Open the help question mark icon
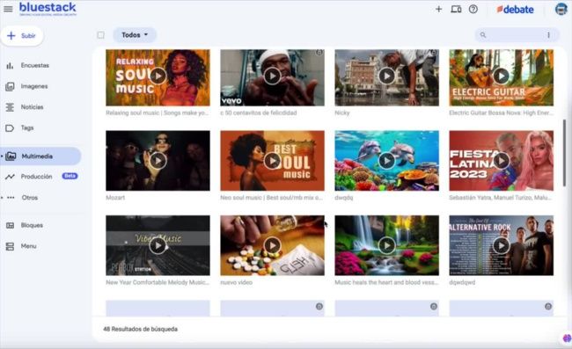The height and width of the screenshot is (349, 572). point(473,9)
